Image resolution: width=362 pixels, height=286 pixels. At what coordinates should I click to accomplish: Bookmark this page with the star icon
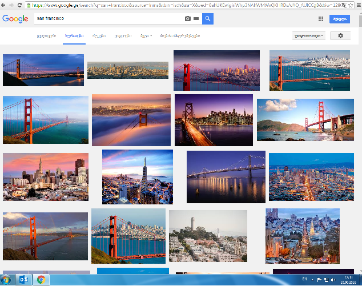351,5
